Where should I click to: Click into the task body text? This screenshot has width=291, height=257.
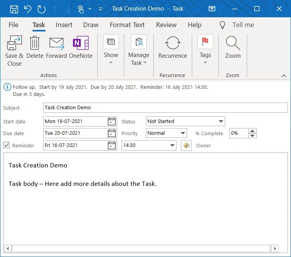point(145,198)
